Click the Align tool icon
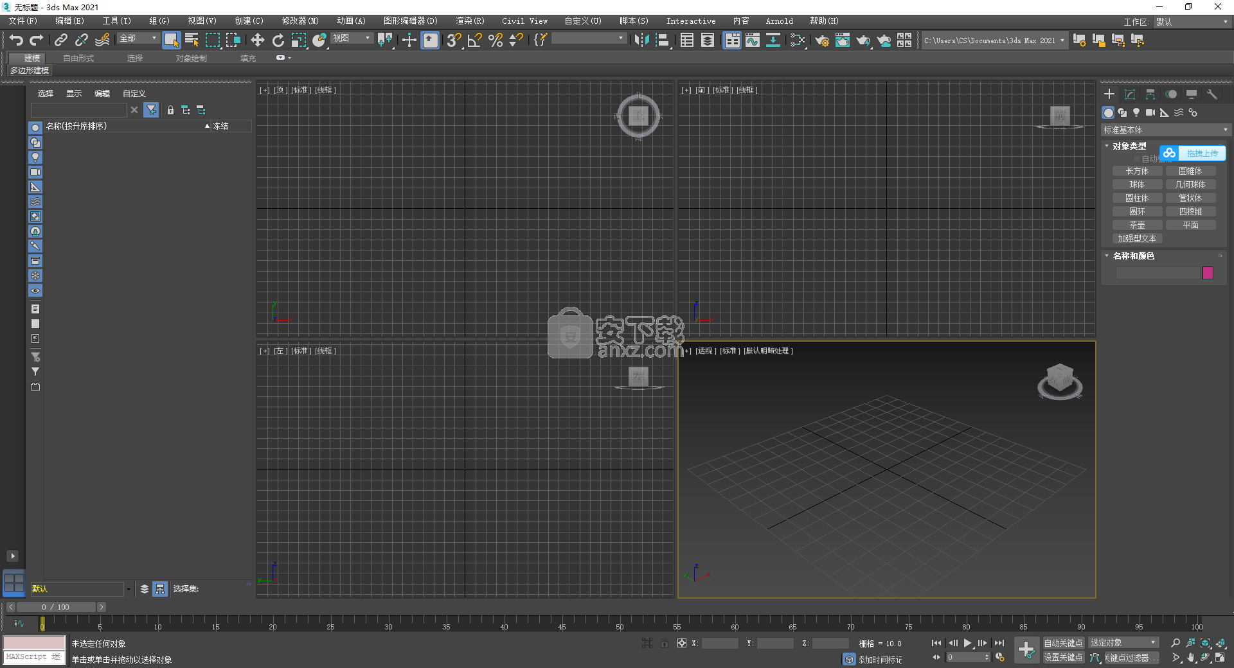Screen dimensions: 1234x668 point(662,40)
